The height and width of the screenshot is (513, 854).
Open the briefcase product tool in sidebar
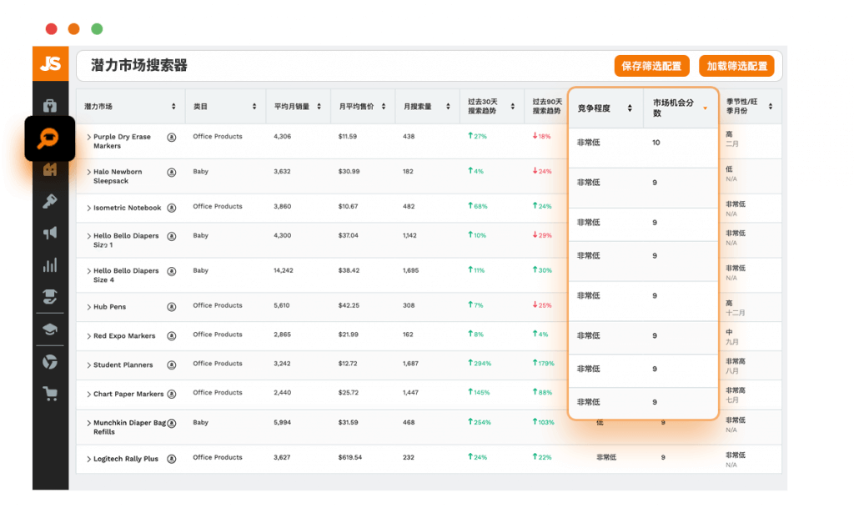click(50, 105)
